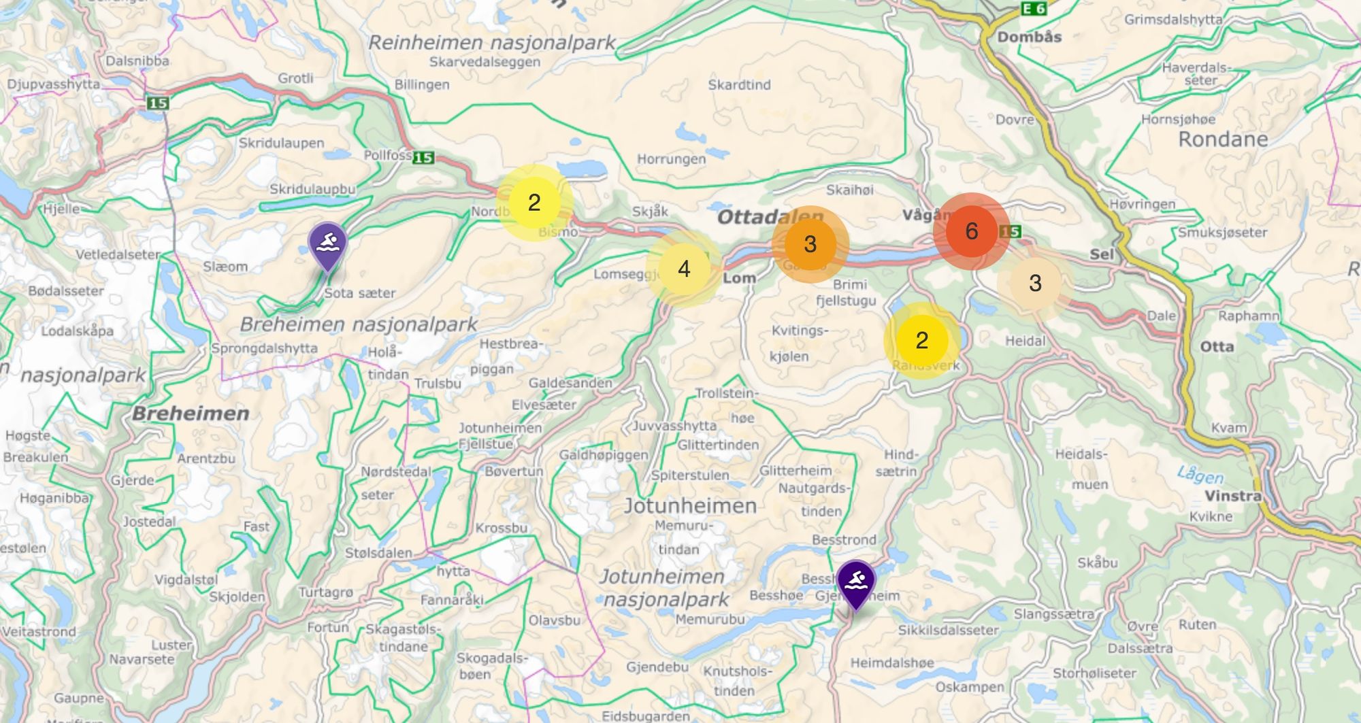The height and width of the screenshot is (723, 1361).
Task: Click the Dombås town label
Action: (1029, 37)
